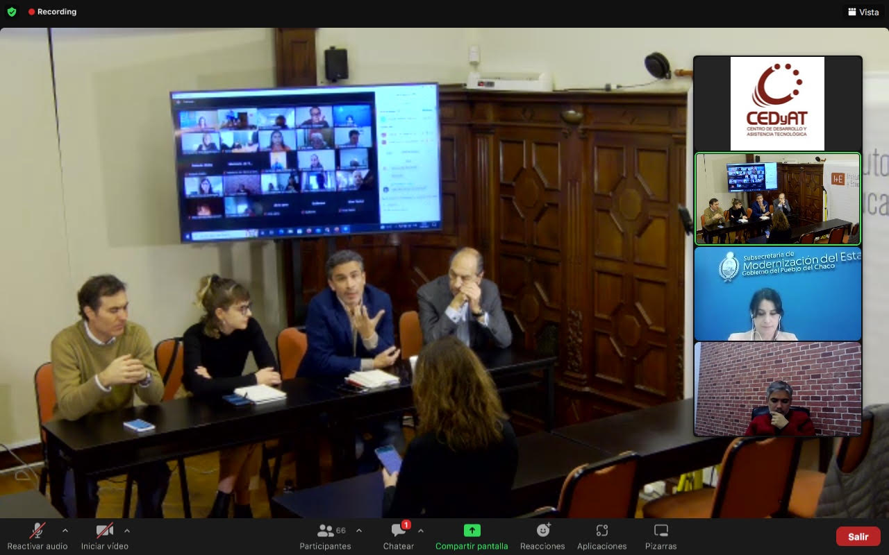This screenshot has width=889, height=555.
Task: Expand the arrow next to Participantes
Action: point(358,531)
